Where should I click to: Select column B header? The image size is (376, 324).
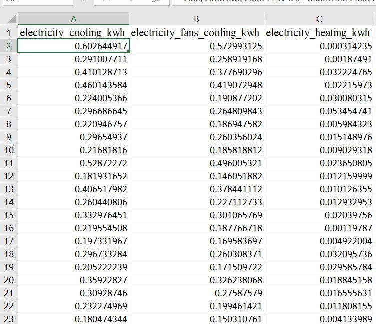coord(196,19)
